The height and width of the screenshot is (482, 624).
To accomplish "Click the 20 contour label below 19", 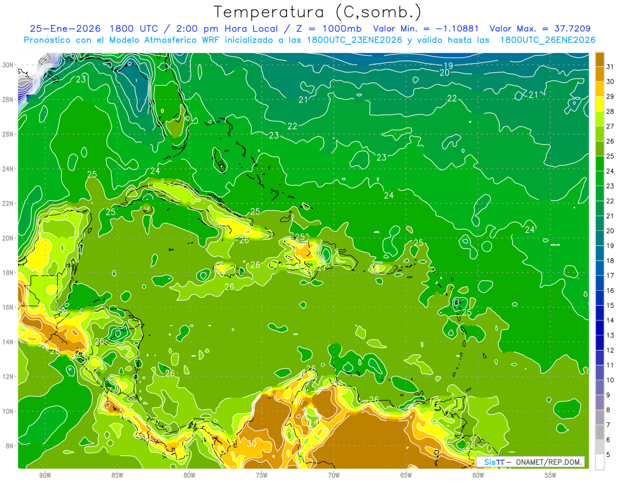I will [x=444, y=73].
